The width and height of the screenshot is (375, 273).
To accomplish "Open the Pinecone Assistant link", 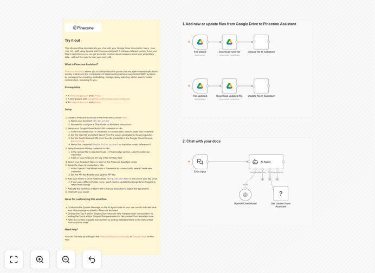I will click(74, 71).
